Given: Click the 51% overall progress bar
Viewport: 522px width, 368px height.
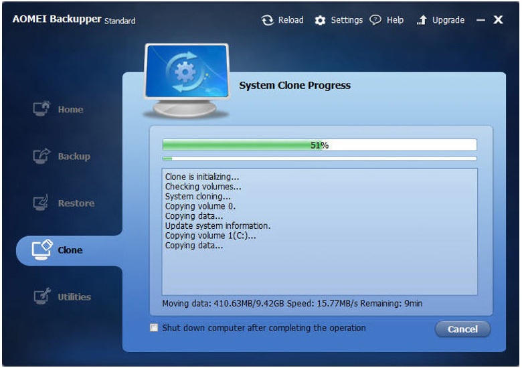Looking at the screenshot, I should click(x=320, y=145).
